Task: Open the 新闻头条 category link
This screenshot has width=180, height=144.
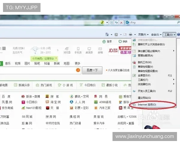Action: (x=22, y=85)
